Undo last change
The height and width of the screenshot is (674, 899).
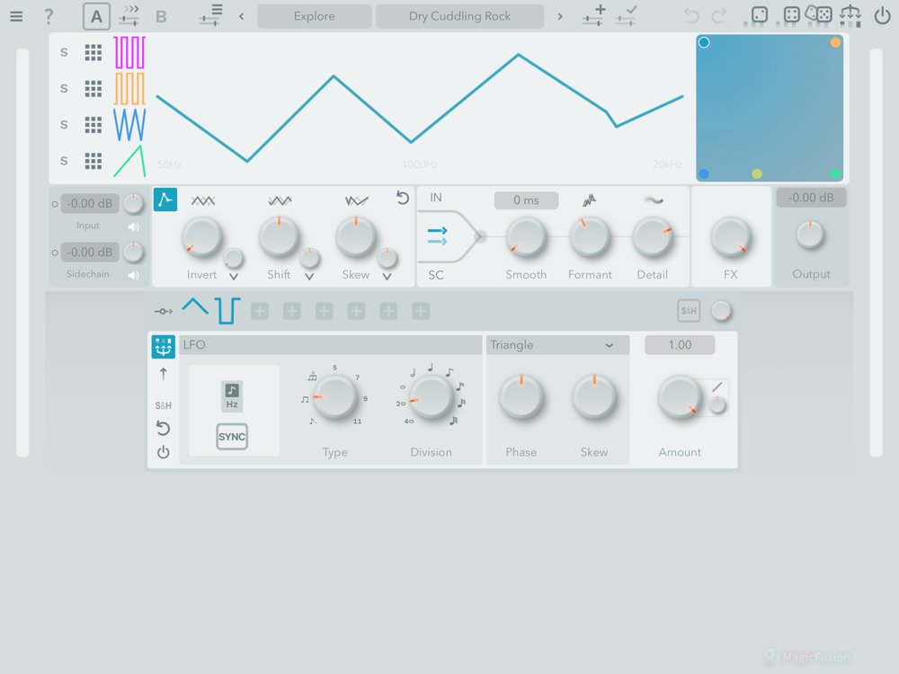691,15
